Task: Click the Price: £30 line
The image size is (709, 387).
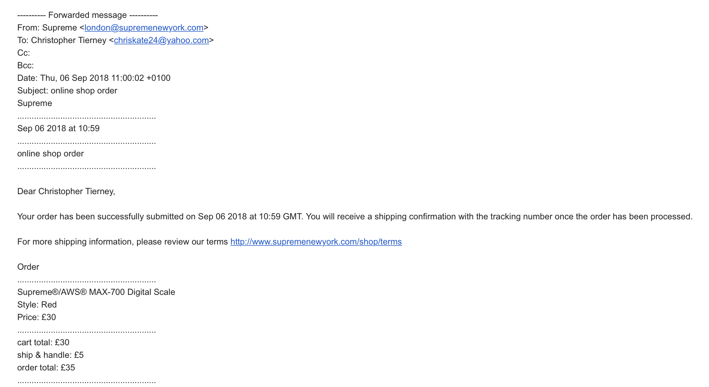Action: click(x=36, y=317)
